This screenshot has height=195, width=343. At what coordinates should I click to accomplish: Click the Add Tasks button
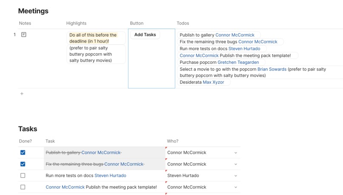point(145,34)
